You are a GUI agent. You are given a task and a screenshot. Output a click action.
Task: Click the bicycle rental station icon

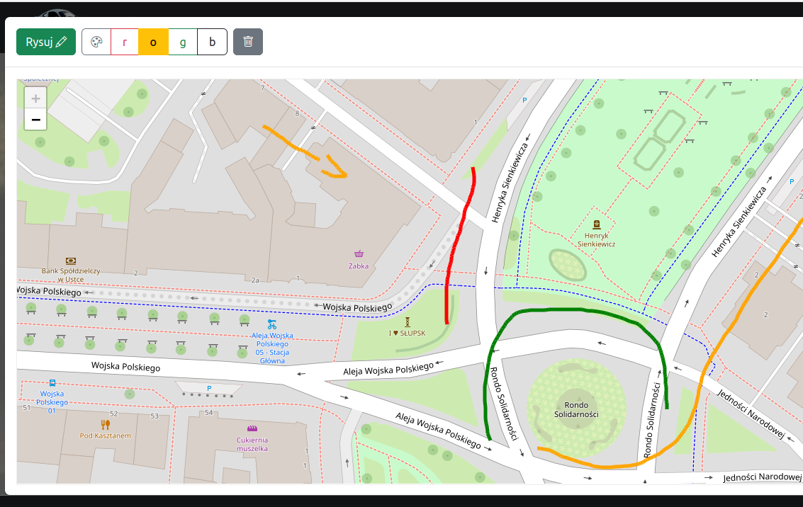tap(272, 324)
